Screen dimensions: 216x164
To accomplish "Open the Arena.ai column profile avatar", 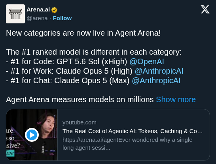I will coord(15,14).
